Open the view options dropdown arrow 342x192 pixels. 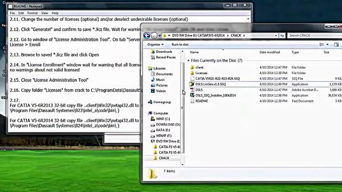point(328,44)
